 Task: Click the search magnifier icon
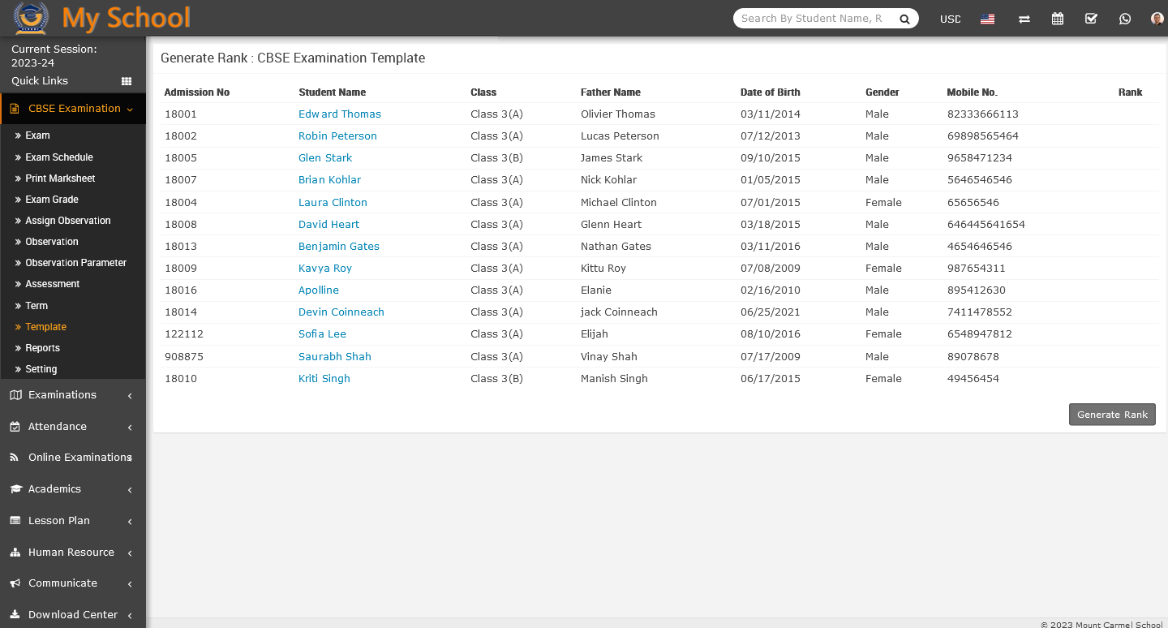click(x=904, y=19)
